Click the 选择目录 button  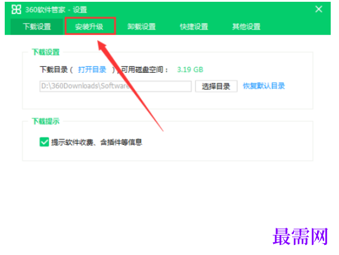tap(216, 86)
